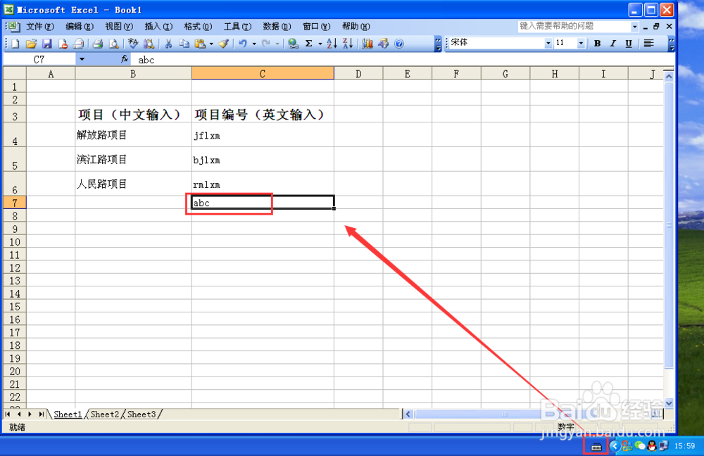
Task: Expand the AutoSum functions dropdown arrow
Action: tap(320, 44)
